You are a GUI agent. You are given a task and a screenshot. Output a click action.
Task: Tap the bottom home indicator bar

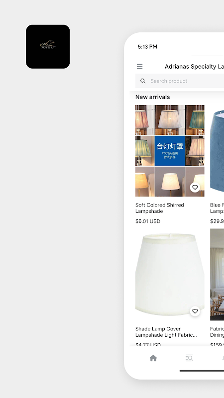point(202,371)
